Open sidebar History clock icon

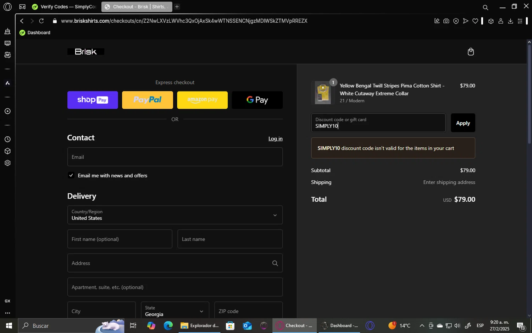click(x=7, y=139)
